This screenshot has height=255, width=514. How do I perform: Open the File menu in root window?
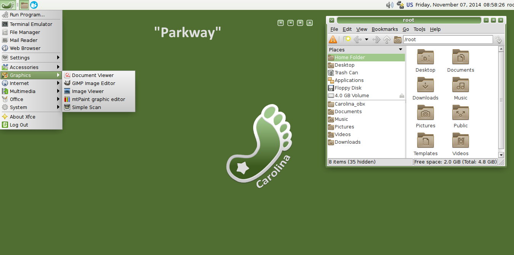pyautogui.click(x=334, y=29)
